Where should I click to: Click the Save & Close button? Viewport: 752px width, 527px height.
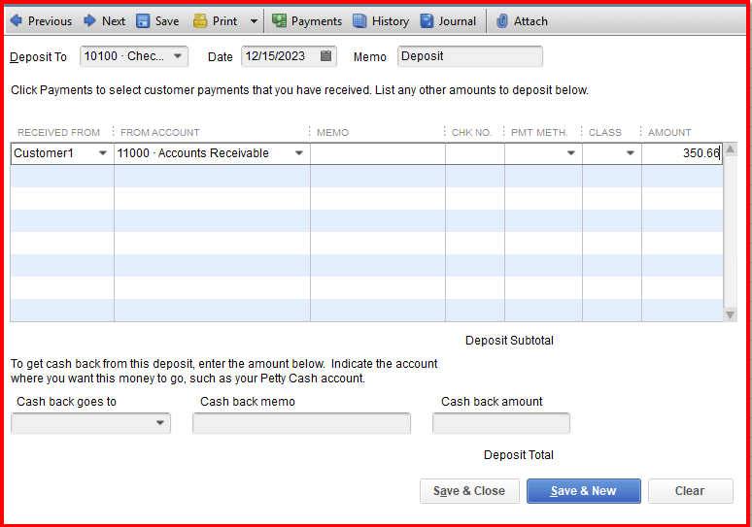[x=469, y=491]
